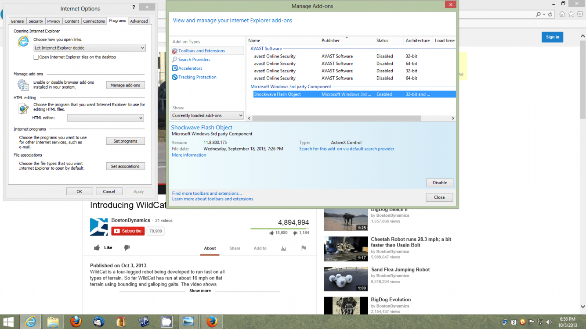Click the 'More information' link
Viewport: 586px width, 329px height.
(x=189, y=155)
